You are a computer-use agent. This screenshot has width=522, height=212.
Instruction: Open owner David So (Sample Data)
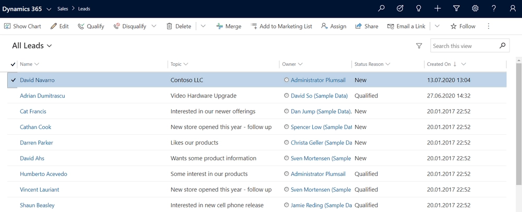pyautogui.click(x=319, y=96)
